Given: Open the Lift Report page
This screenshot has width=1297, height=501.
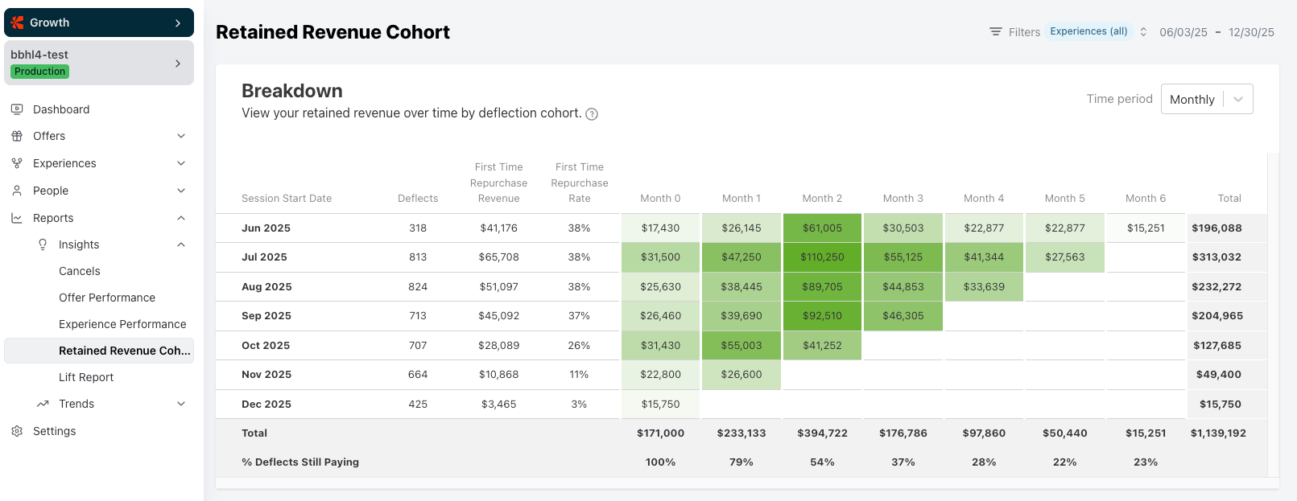Looking at the screenshot, I should 86,377.
